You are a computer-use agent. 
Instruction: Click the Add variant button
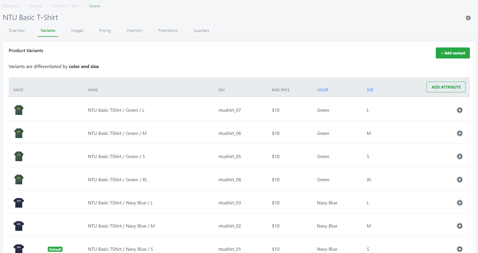pyautogui.click(x=453, y=53)
